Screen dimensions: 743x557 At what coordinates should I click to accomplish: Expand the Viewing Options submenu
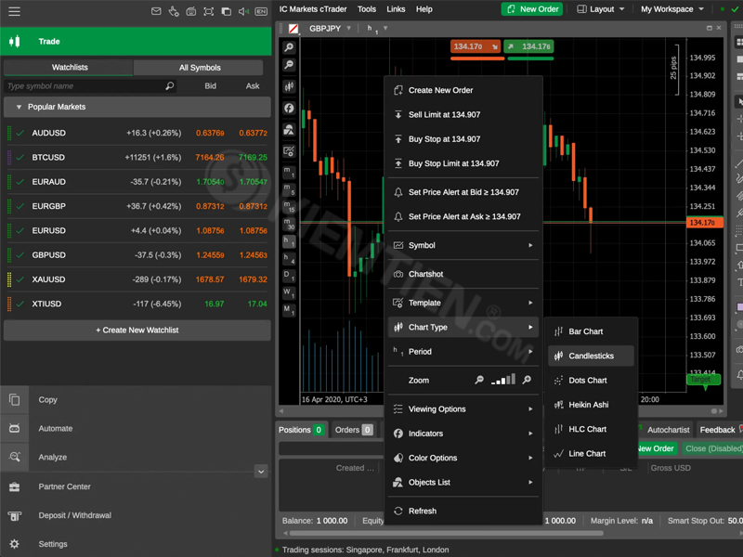[463, 409]
